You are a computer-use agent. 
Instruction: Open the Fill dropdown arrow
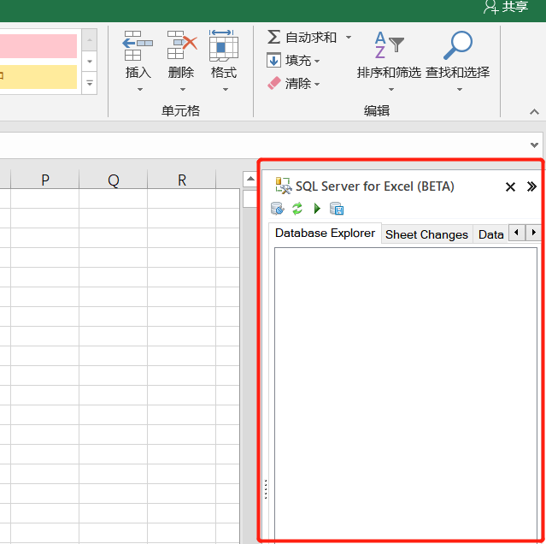click(x=317, y=61)
